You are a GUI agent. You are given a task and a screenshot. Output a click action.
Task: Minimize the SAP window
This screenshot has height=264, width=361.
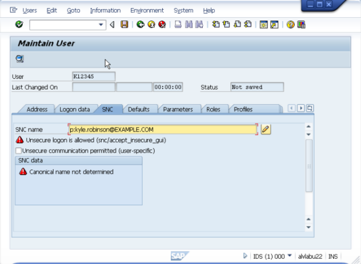point(310,5)
